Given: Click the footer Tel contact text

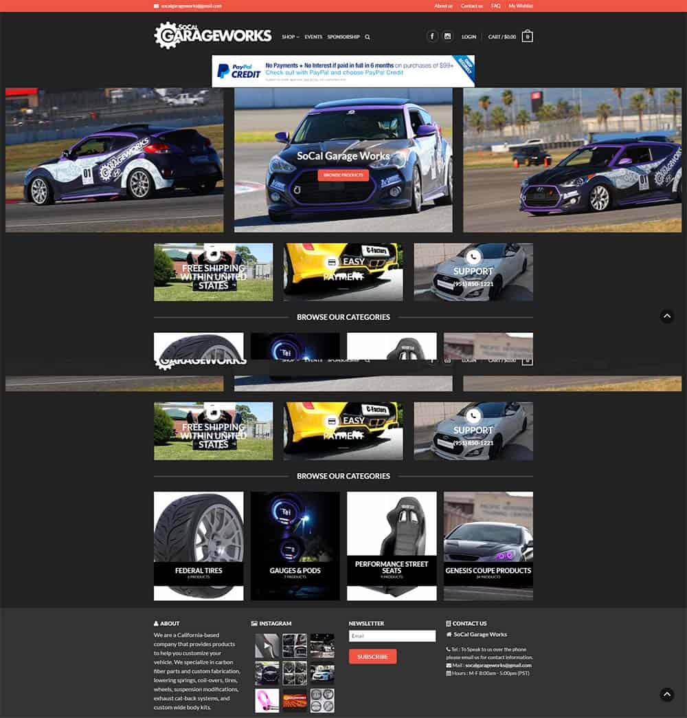Looking at the screenshot, I should 489,653.
